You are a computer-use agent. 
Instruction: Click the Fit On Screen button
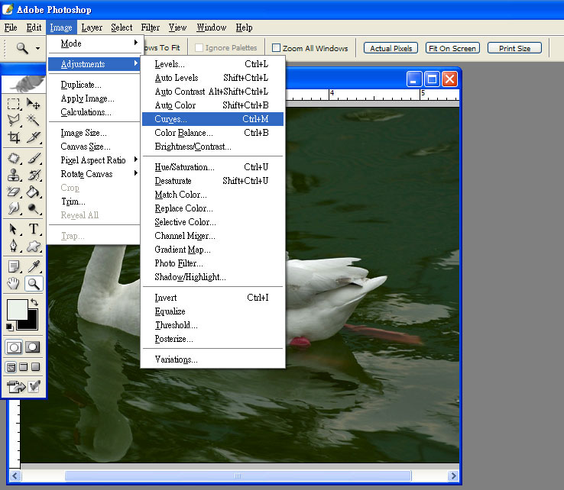point(452,48)
